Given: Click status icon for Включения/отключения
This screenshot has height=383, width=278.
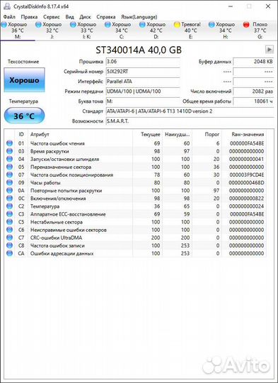Looking at the screenshot, I should [x=9, y=199].
